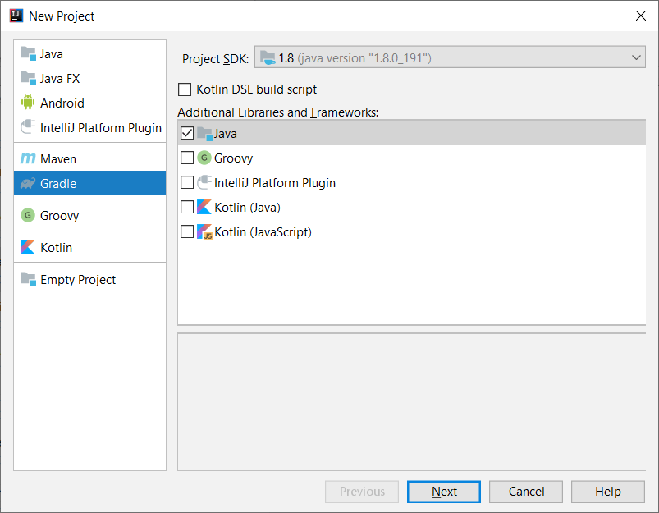Click the Kotlin (JavaScript) framework icon
This screenshot has height=513, width=659.
204,231
